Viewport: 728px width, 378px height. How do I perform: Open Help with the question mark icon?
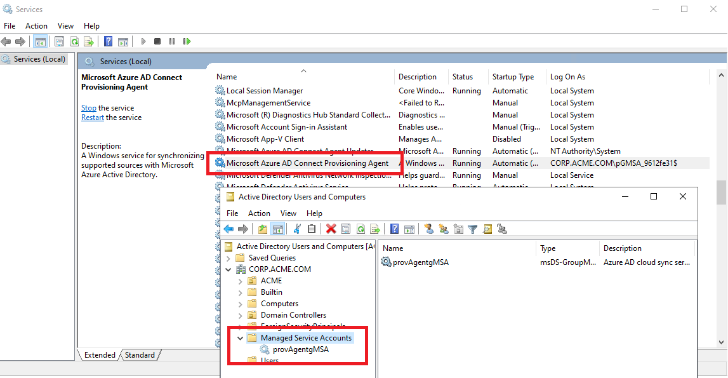107,41
